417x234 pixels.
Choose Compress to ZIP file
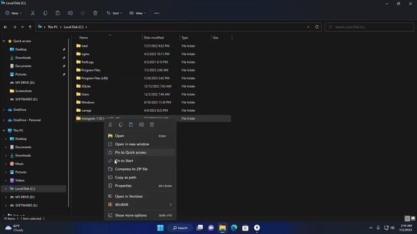[140, 169]
